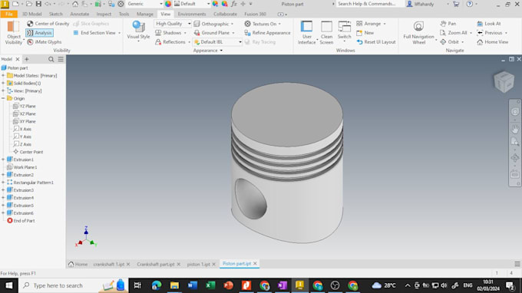Open Default IBL lighting dropdown
Image resolution: width=522 pixels, height=293 pixels.
[217, 42]
